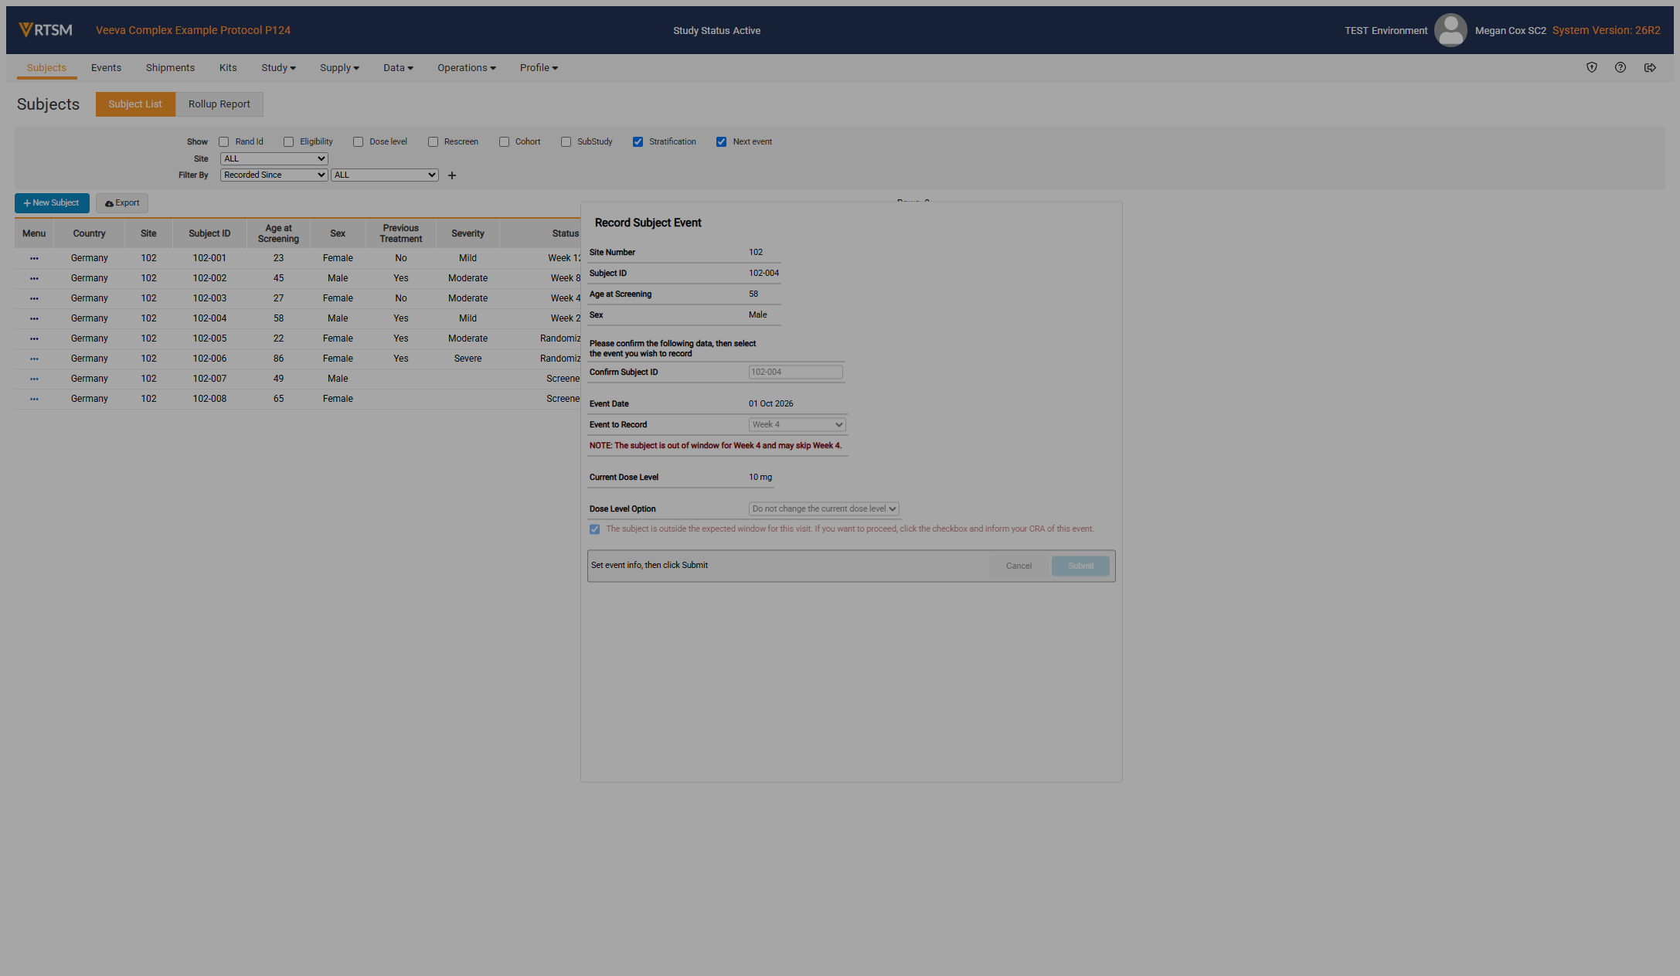Submit the subject event

pos(1080,566)
